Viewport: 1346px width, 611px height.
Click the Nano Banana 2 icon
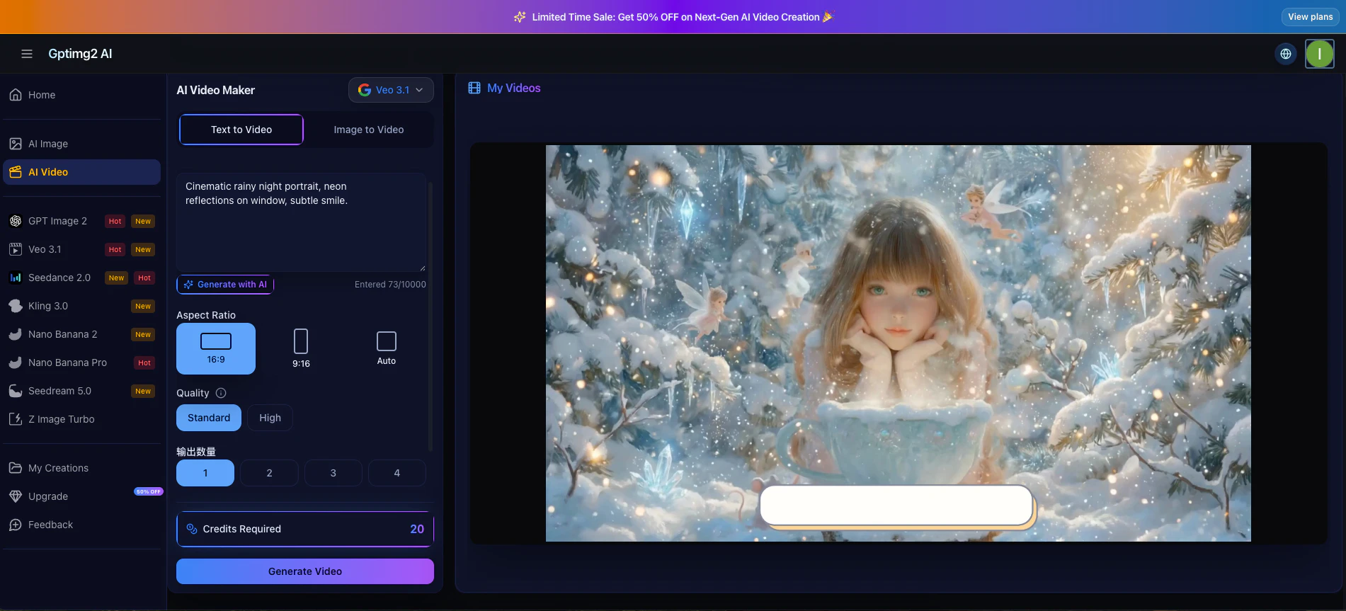point(16,334)
